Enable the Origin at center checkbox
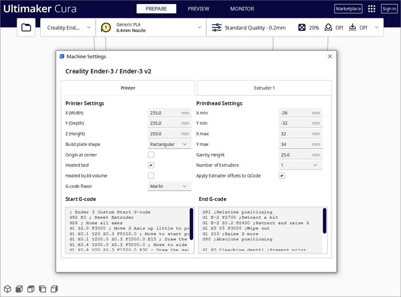Screen dimensions: 401x297 coord(151,155)
